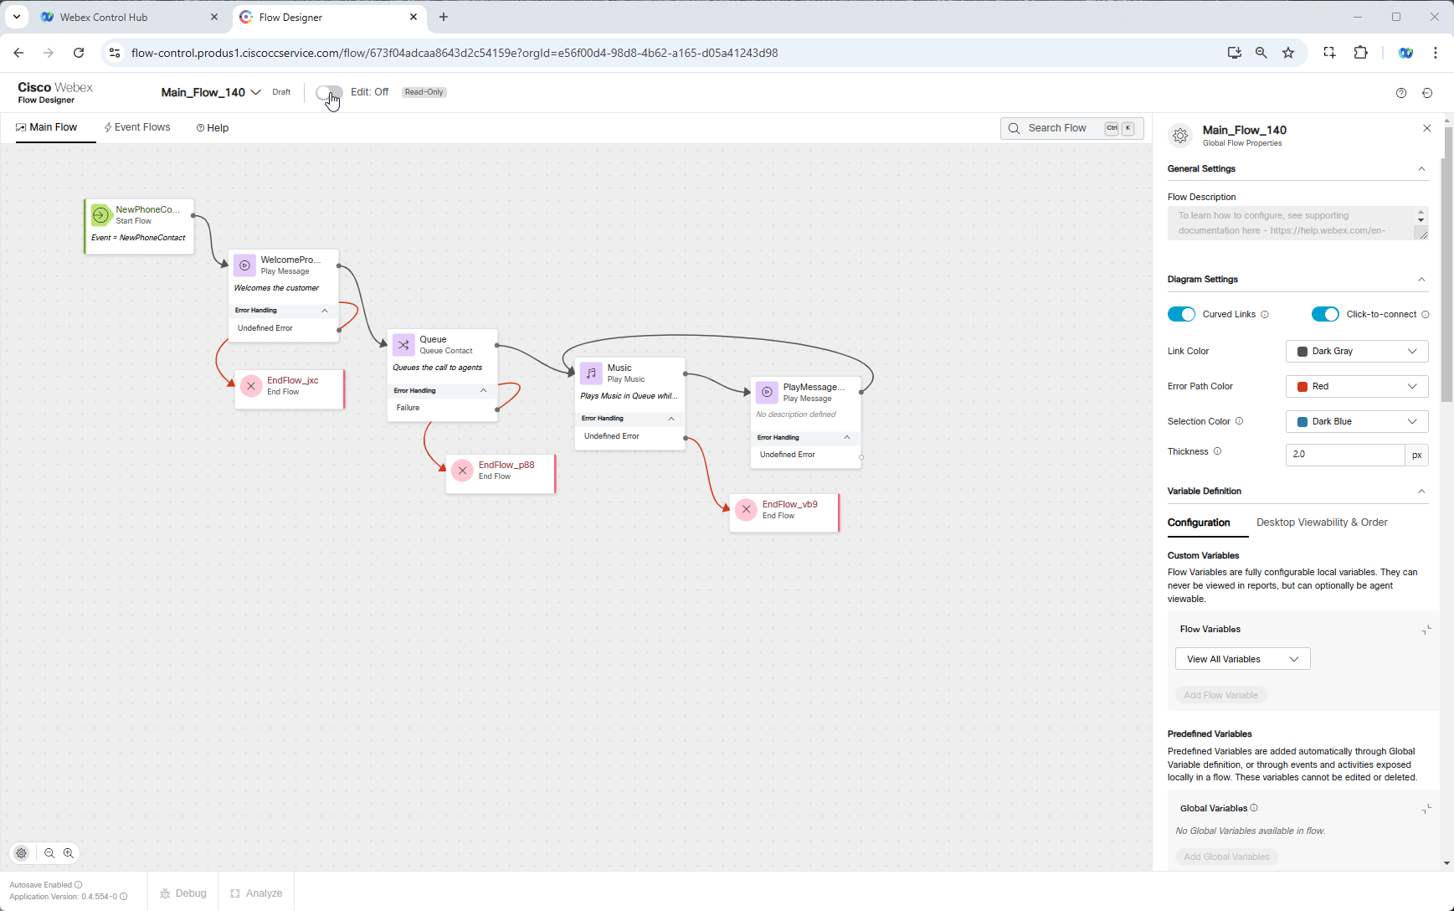Click the Analyze button

pyautogui.click(x=256, y=893)
